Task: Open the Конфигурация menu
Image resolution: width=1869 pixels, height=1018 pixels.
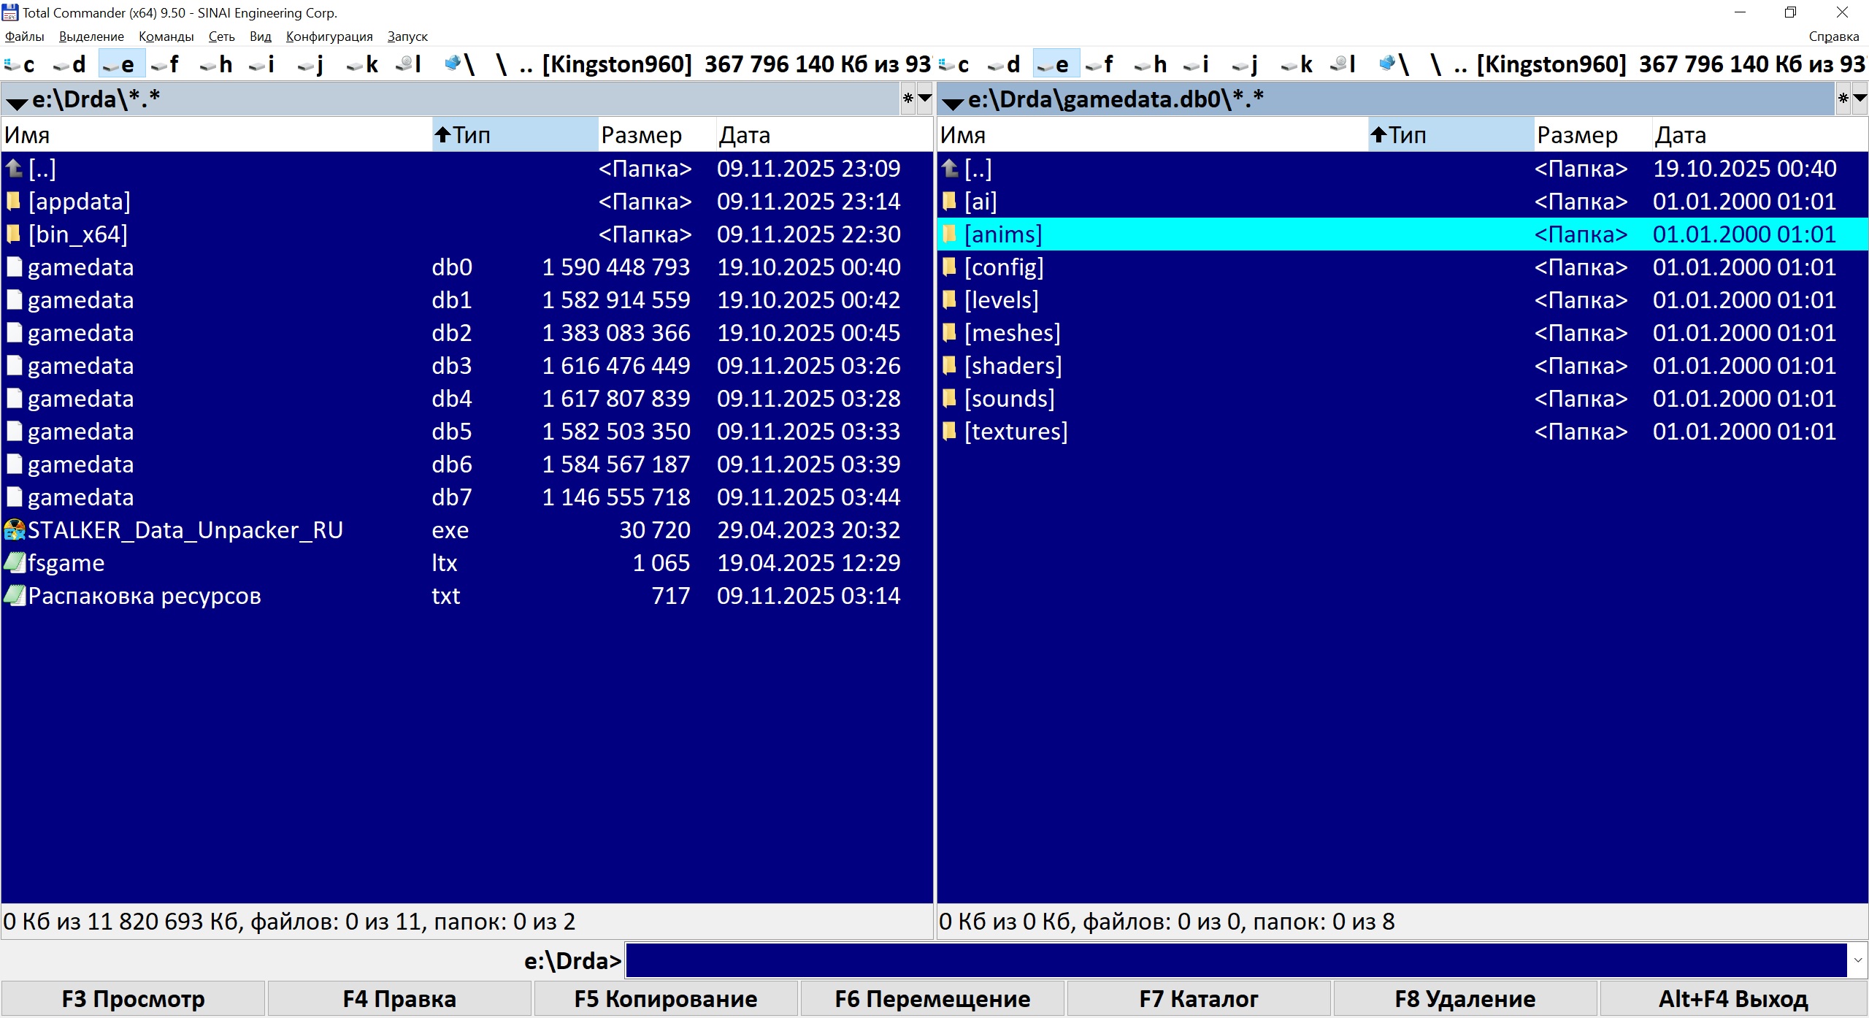Action: 329,37
